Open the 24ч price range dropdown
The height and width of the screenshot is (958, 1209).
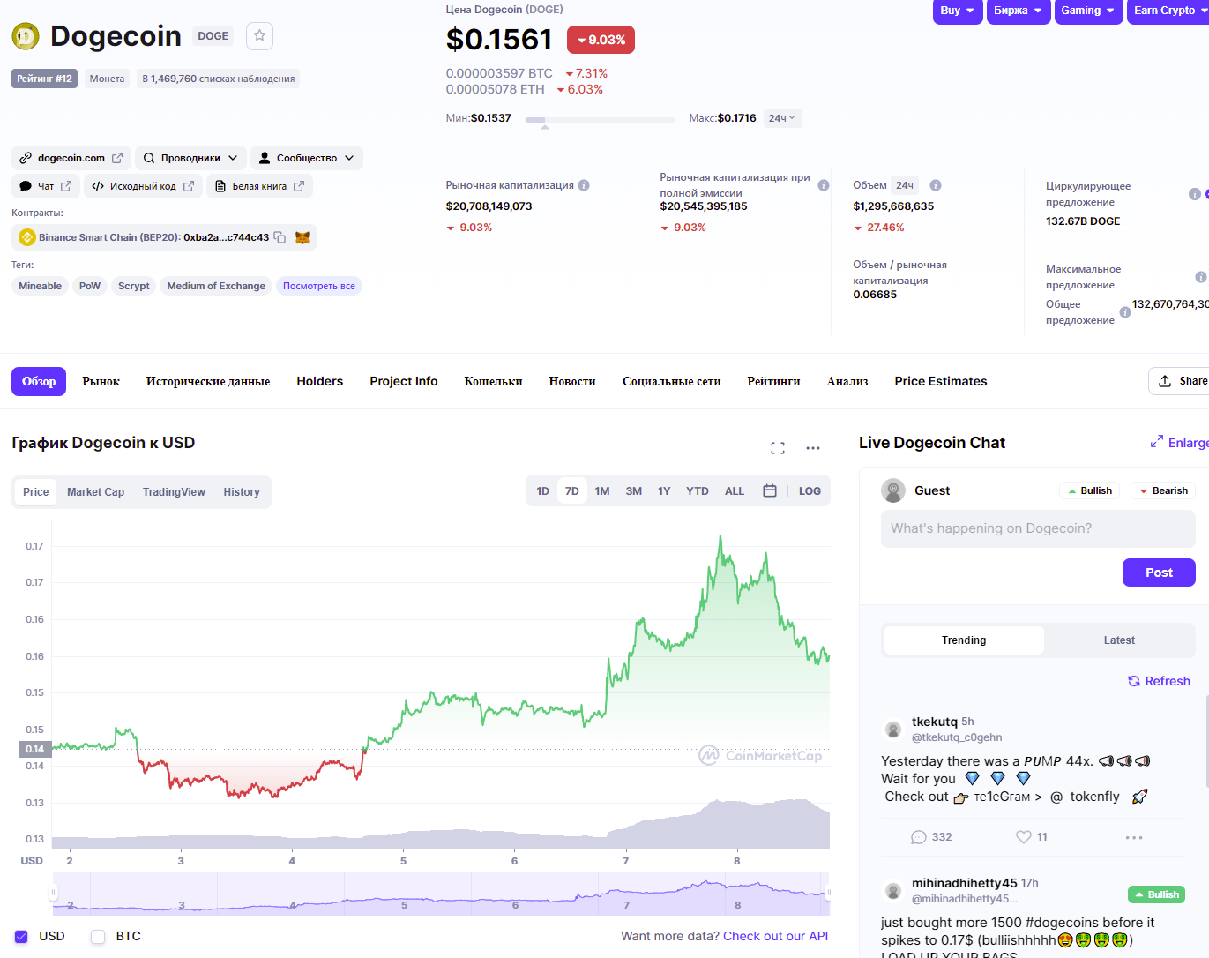click(x=781, y=118)
